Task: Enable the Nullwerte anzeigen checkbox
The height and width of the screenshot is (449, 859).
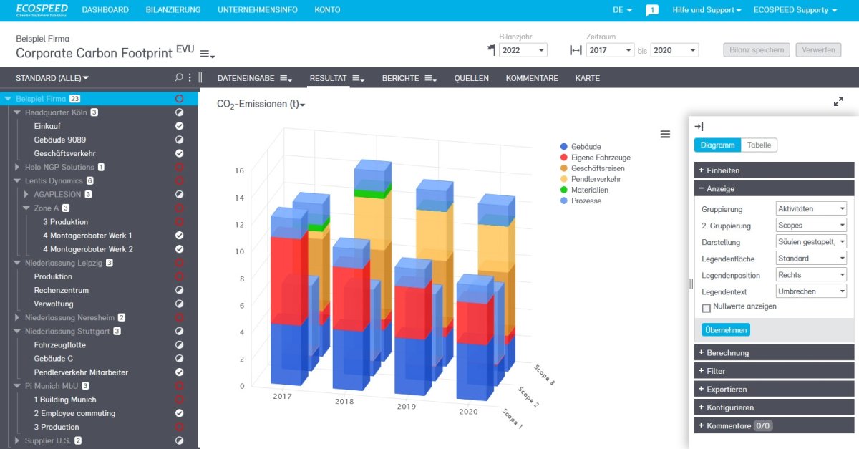Action: click(707, 308)
